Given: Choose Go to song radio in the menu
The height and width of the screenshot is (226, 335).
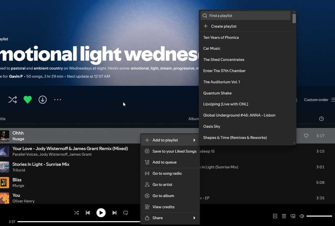Looking at the screenshot, I should (x=167, y=173).
